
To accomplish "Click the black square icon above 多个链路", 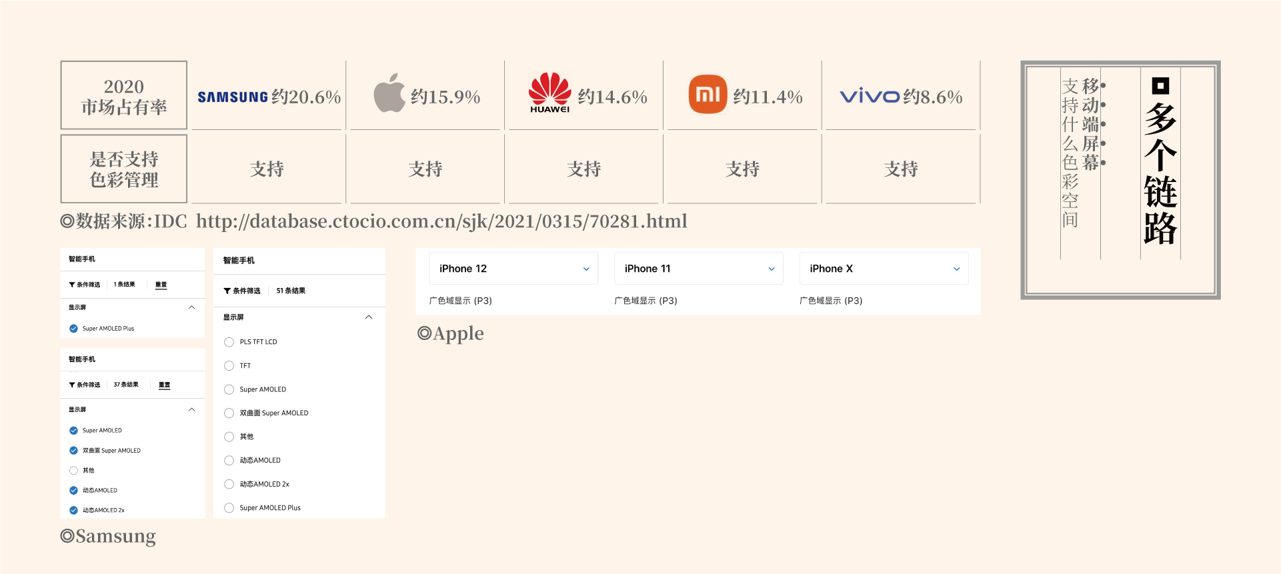I will click(x=1160, y=85).
